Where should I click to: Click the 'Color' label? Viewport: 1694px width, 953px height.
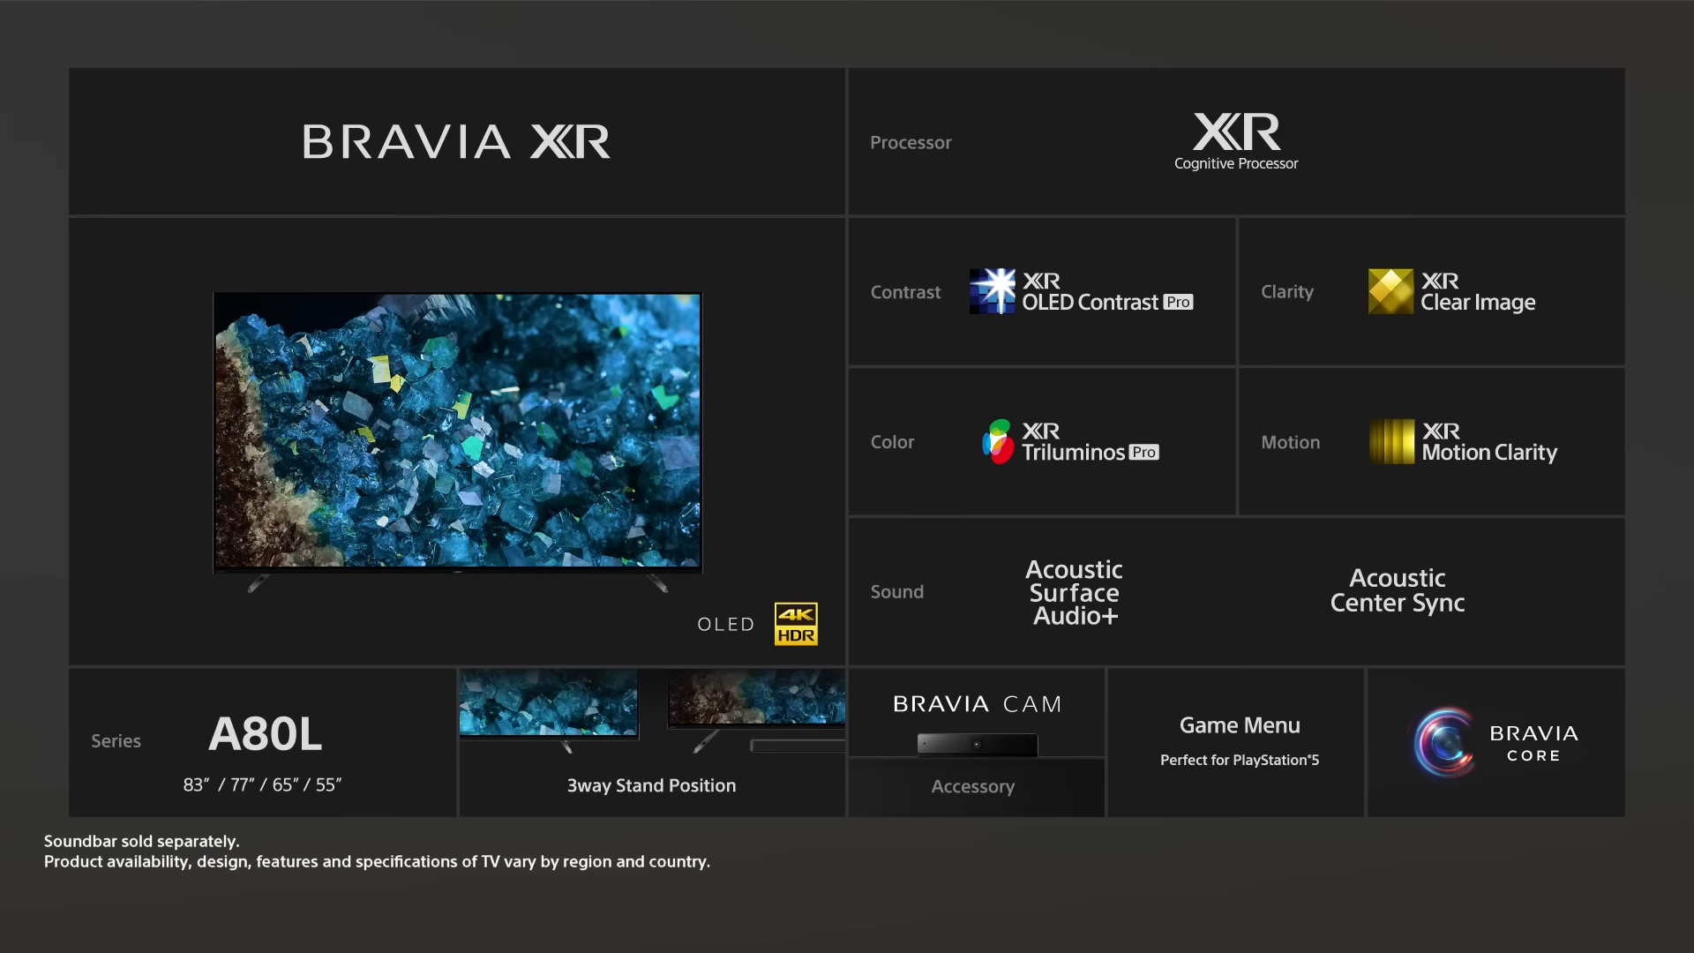pyautogui.click(x=892, y=442)
